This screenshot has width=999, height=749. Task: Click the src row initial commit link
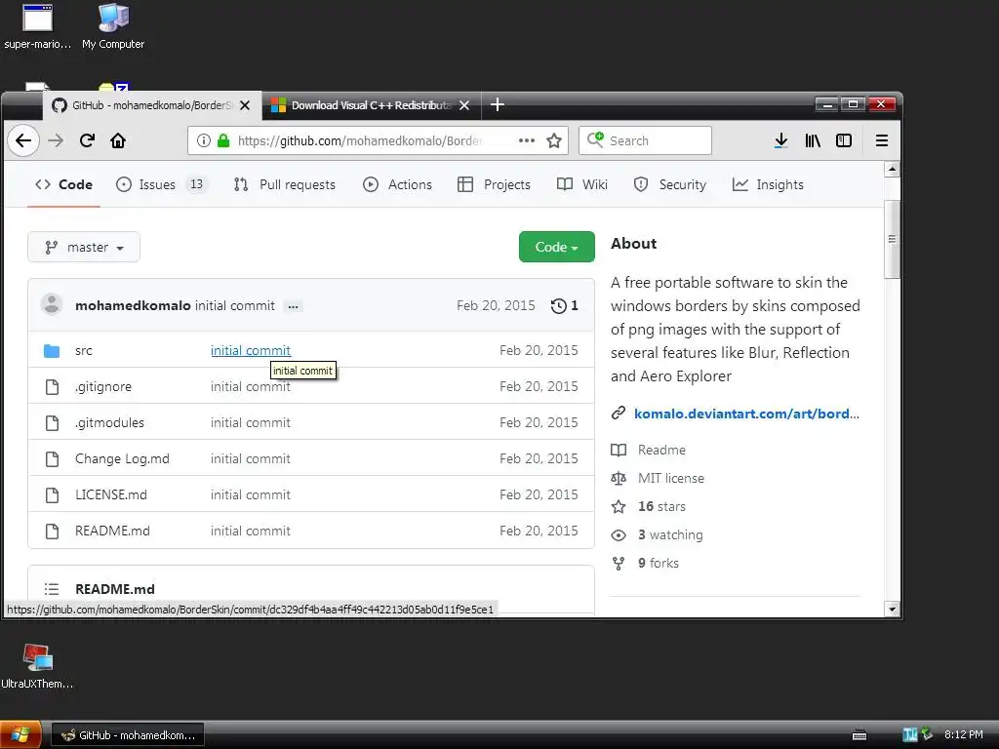[251, 350]
